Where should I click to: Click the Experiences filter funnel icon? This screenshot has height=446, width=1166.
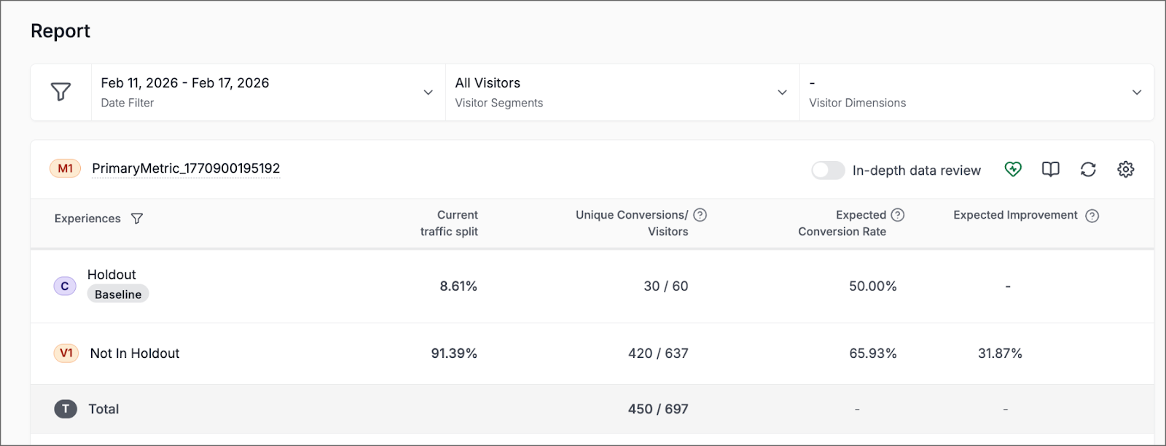[x=137, y=219]
